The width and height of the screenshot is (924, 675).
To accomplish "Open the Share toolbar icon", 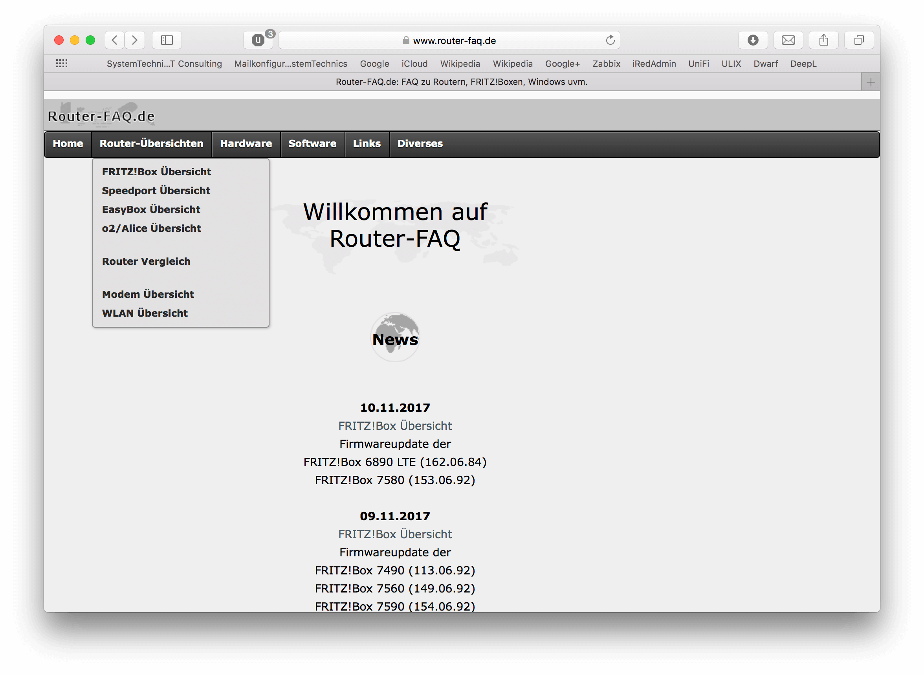I will pyautogui.click(x=823, y=40).
